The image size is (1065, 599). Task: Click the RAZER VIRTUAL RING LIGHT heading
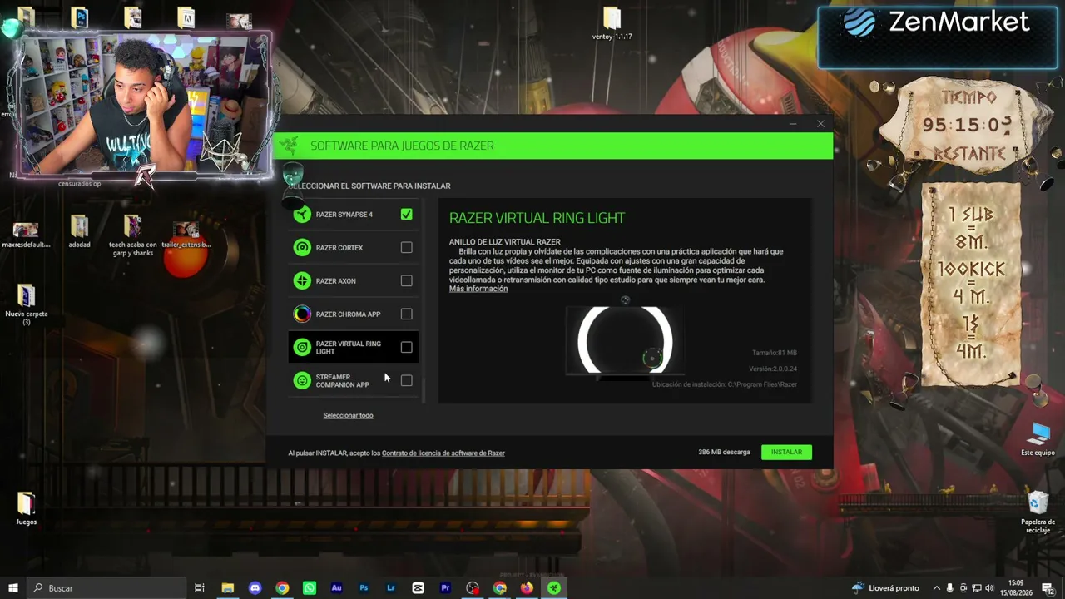click(x=537, y=218)
